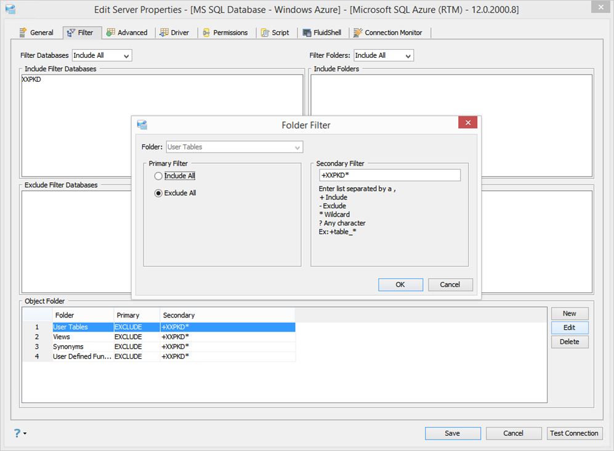Select the Exclude All radio button
This screenshot has width=614, height=451.
pos(158,193)
